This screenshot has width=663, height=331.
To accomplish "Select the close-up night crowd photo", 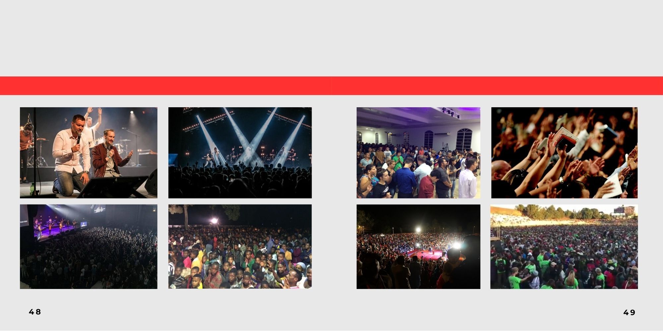I will (x=240, y=247).
